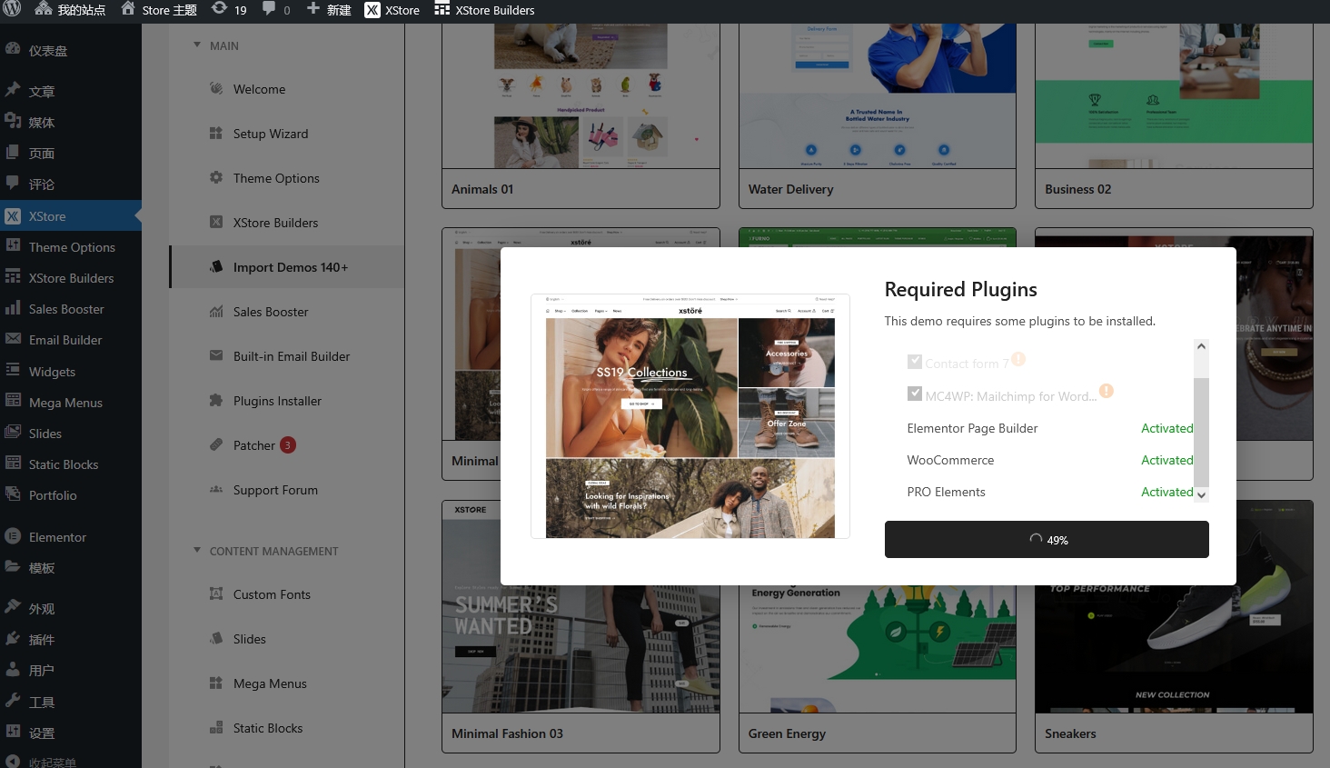Viewport: 1330px width, 768px height.
Task: Click the Plugins Installer puzzle icon
Action: [x=216, y=400]
